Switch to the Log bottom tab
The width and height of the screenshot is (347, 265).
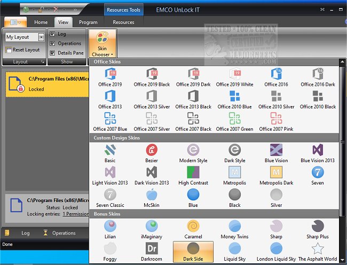[x=17, y=233]
